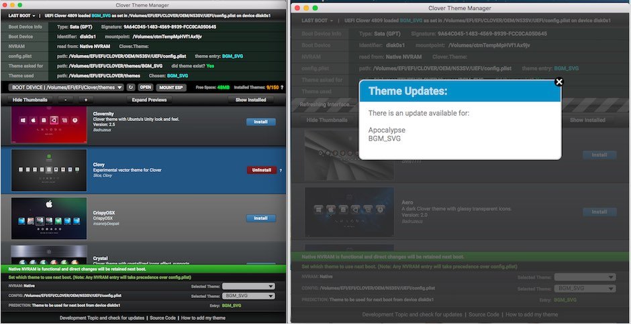The height and width of the screenshot is (324, 631).
Task: Open NVRAM Selected Theme dropdown in left window
Action: [248, 287]
